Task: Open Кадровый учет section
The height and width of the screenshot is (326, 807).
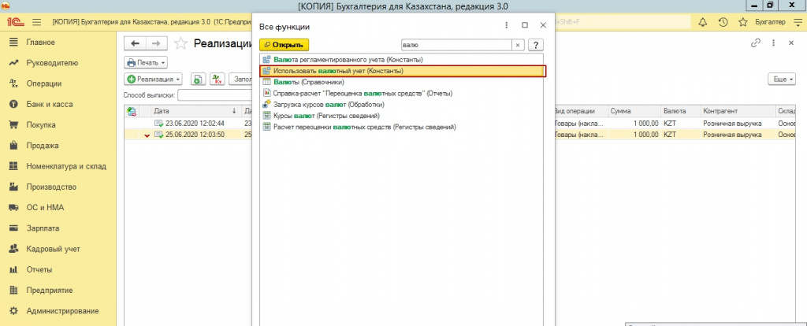Action: (x=53, y=249)
